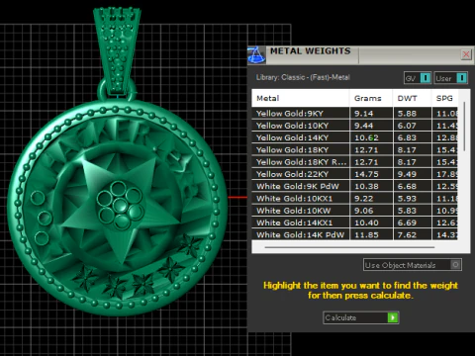475x356 pixels.
Task: Sort by the Grams column header
Action: click(x=371, y=98)
